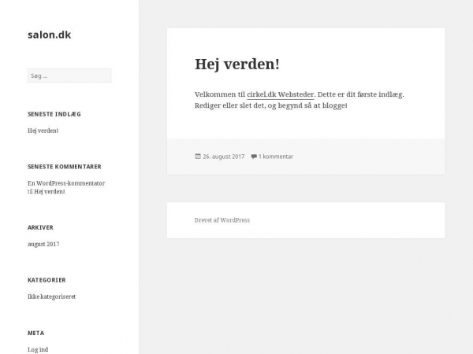Image resolution: width=473 pixels, height=354 pixels.
Task: Click Log ind in Meta section
Action: point(38,349)
